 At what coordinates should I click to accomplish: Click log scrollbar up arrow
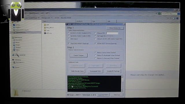tap(122, 77)
